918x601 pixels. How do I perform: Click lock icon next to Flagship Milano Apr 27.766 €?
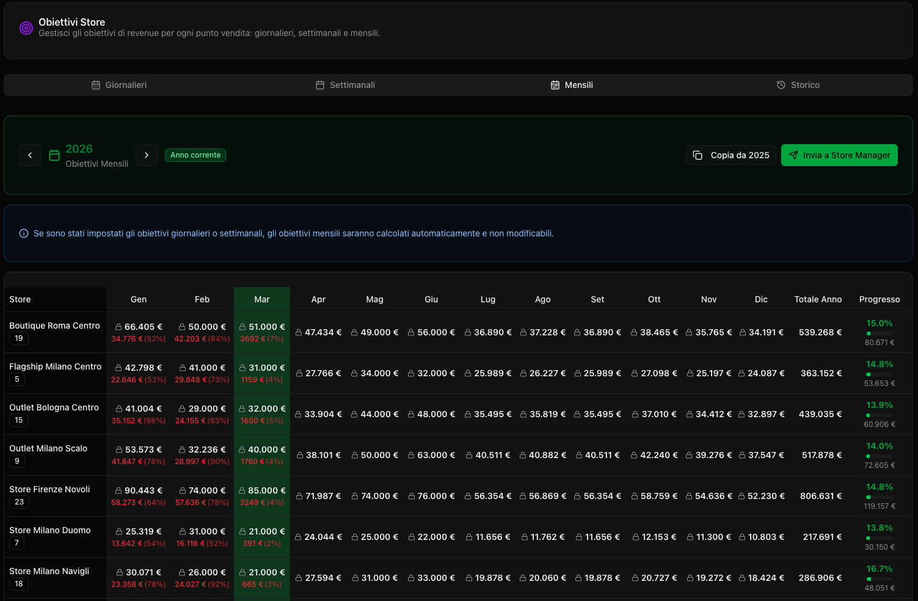click(x=299, y=373)
